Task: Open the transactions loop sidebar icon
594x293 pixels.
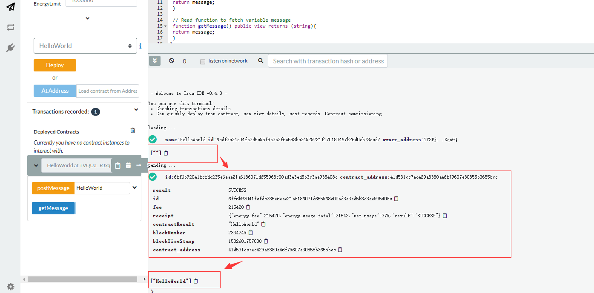Action: (x=11, y=27)
